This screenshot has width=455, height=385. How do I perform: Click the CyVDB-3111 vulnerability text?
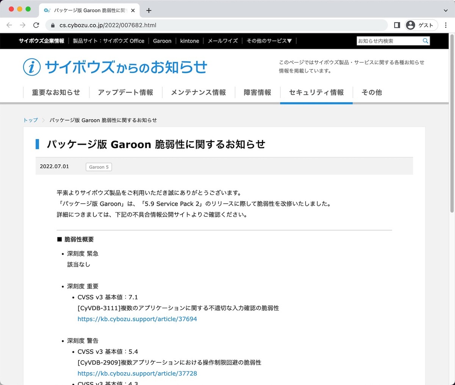coord(178,308)
